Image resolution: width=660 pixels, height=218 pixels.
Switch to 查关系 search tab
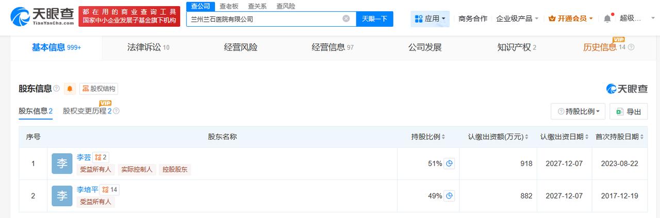point(256,6)
